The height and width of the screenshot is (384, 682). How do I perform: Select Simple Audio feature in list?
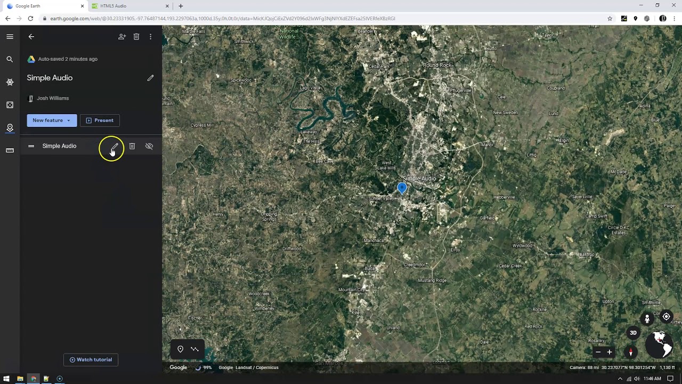[x=59, y=146]
